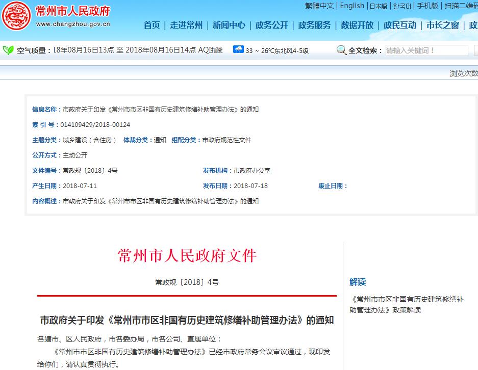The width and height of the screenshot is (478, 370).
Task: Click the 产生日期 value 2018-07-11
Action: (80, 186)
